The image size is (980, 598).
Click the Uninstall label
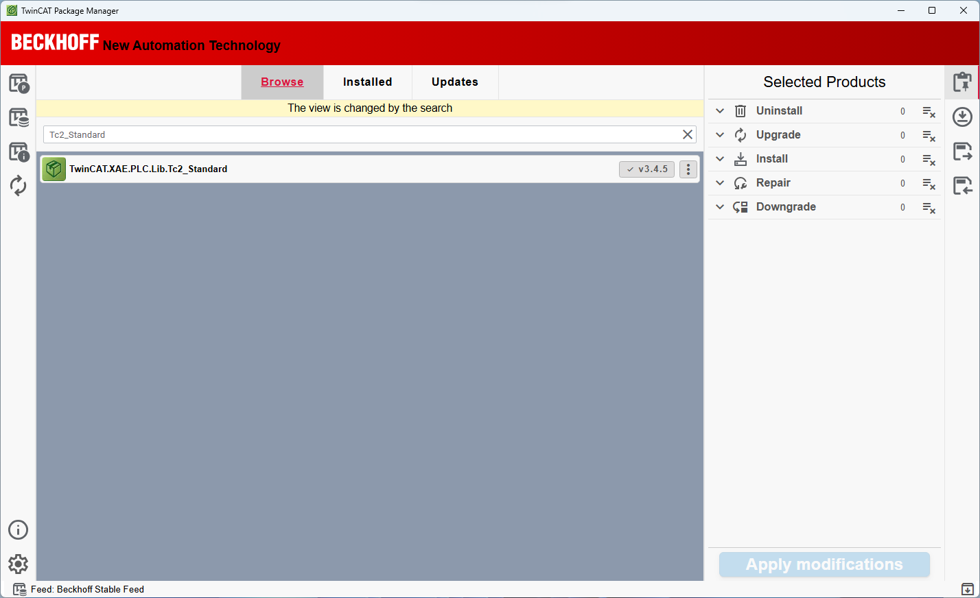tap(779, 111)
